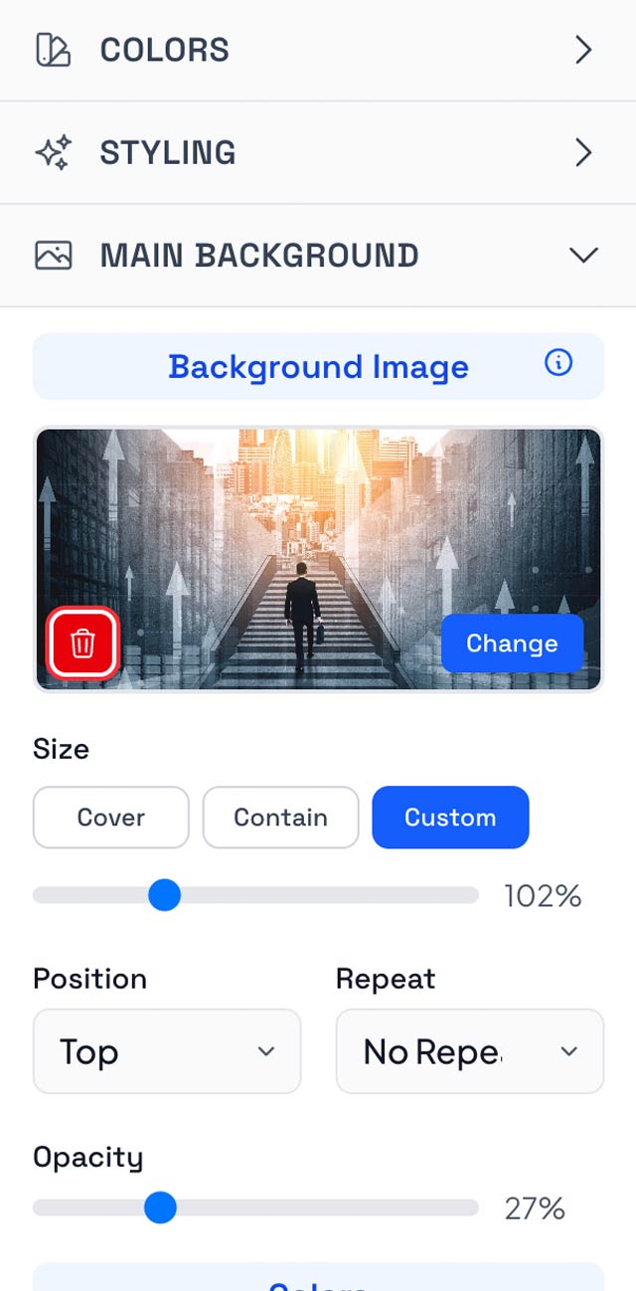Open the COLORS section label
The width and height of the screenshot is (636, 1291).
165,50
